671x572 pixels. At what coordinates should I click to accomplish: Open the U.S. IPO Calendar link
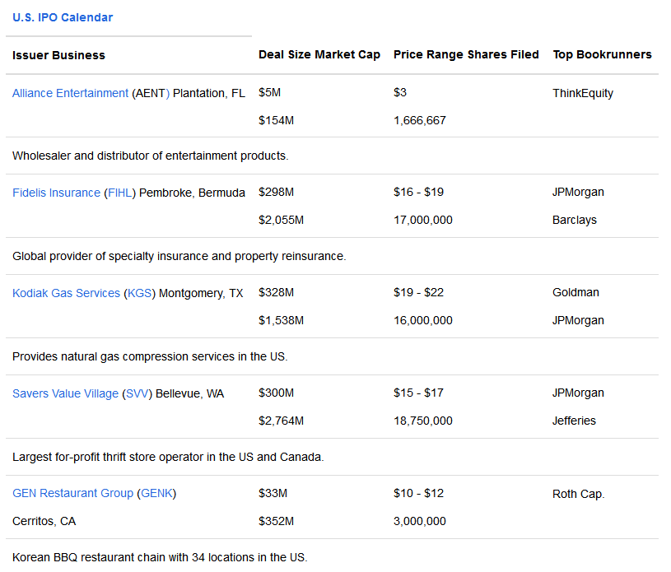[63, 17]
